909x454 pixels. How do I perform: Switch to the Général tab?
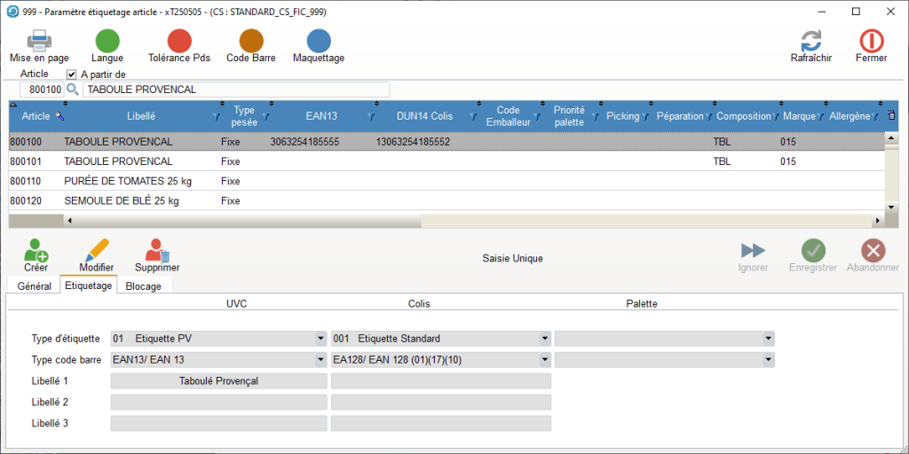[x=34, y=286]
